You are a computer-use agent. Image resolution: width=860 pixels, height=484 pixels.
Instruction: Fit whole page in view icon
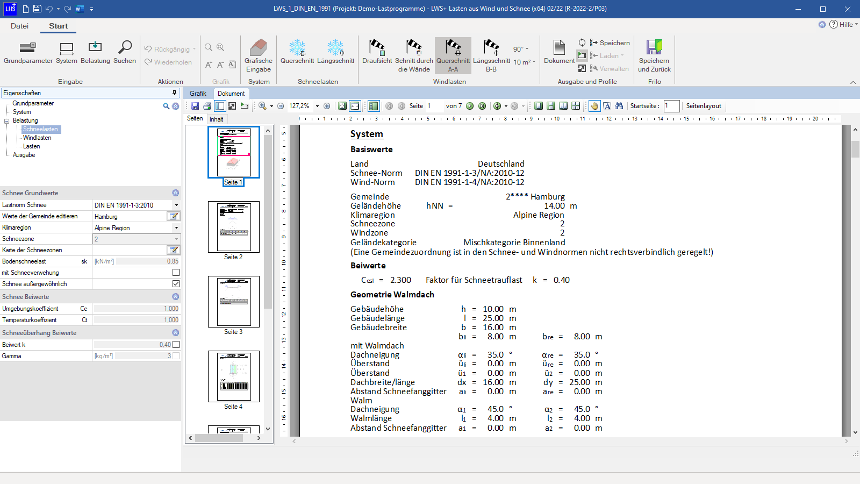342,106
